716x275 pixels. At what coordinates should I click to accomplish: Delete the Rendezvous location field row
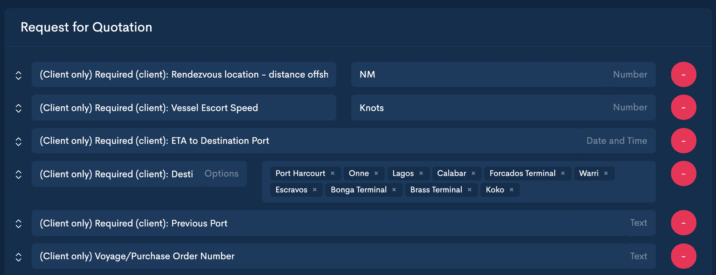(x=683, y=75)
